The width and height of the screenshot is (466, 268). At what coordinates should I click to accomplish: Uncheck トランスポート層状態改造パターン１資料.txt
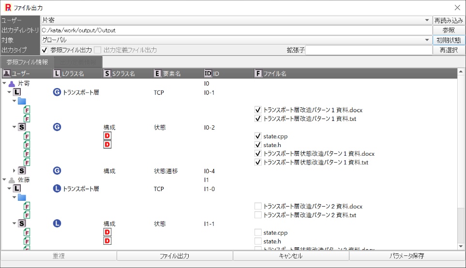point(258,162)
